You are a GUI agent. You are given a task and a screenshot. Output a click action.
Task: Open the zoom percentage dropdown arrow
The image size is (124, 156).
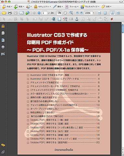click(93, 13)
